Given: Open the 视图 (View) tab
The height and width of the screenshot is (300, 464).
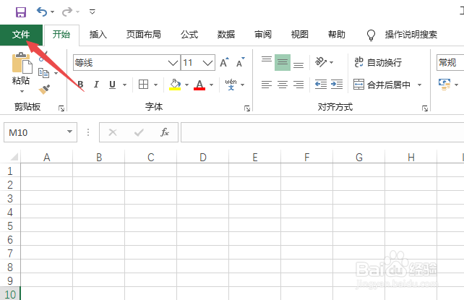Looking at the screenshot, I should tap(300, 35).
